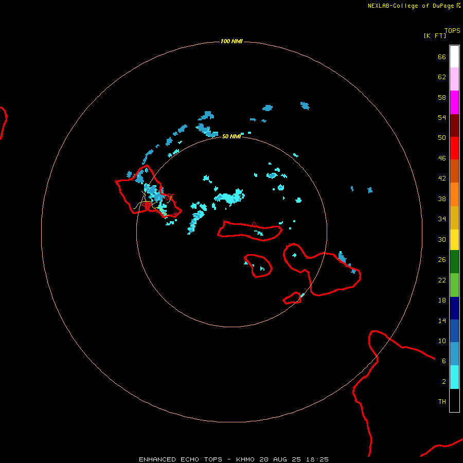Click the medium blue legend swatch
The height and width of the screenshot is (463, 463).
(454, 331)
